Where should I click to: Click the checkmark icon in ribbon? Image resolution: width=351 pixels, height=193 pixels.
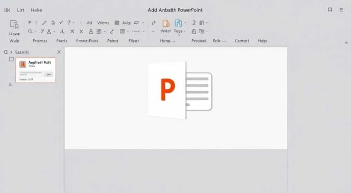[61, 22]
